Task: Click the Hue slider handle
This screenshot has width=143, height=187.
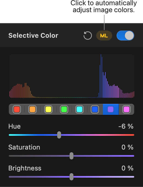Action: tap(59, 135)
